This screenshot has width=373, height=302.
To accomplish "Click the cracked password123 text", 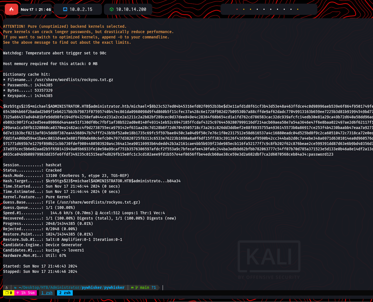I will (321, 154).
